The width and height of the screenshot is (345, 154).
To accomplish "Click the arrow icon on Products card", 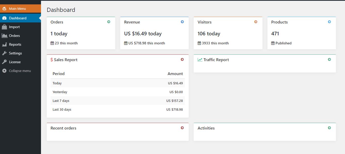I will point(329,22).
